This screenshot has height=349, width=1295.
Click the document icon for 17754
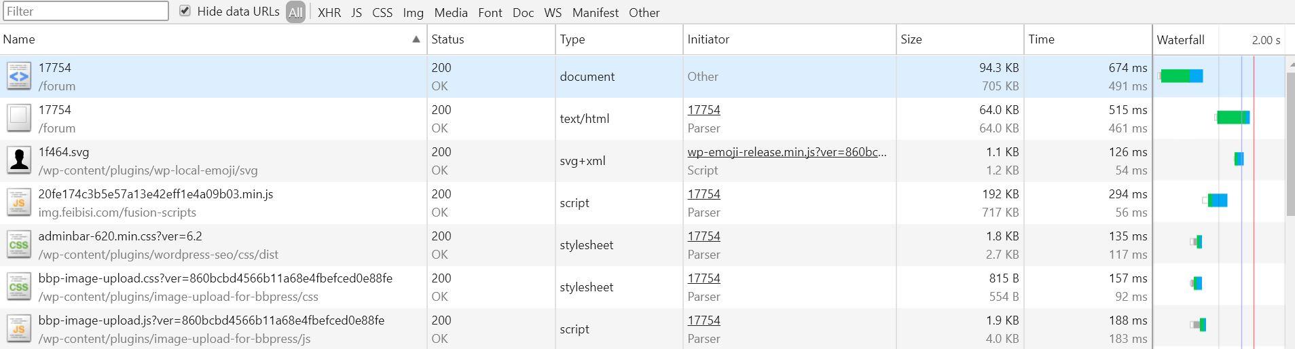[19, 76]
